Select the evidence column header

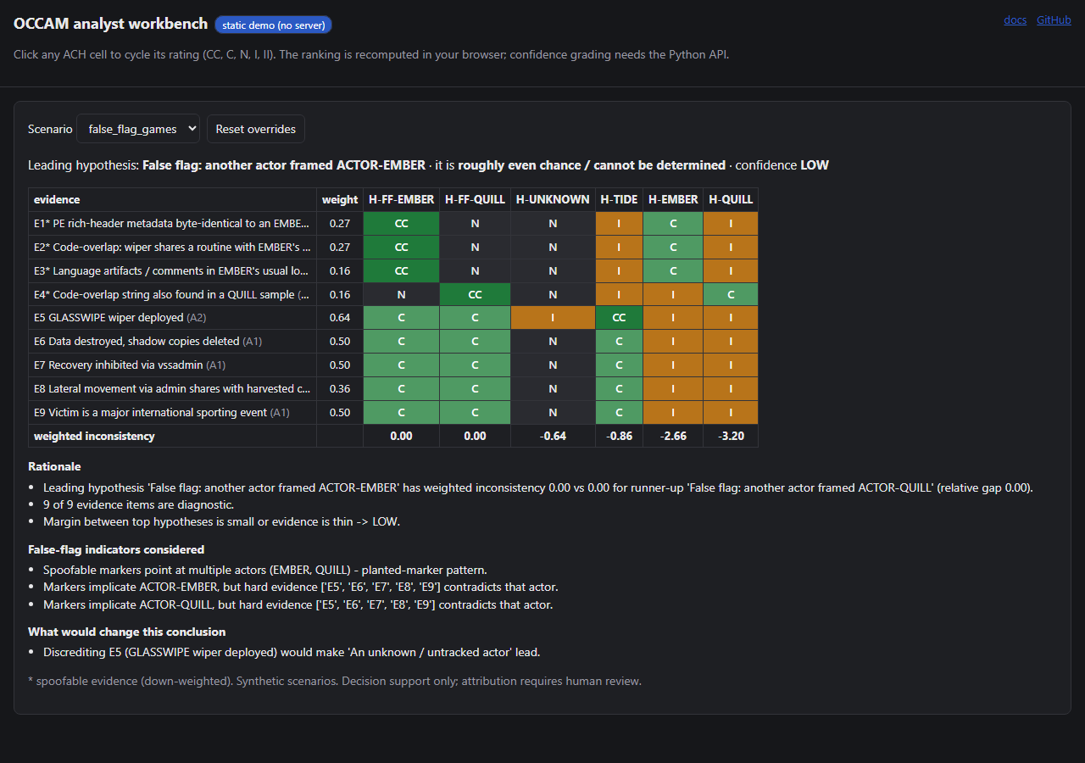click(172, 200)
